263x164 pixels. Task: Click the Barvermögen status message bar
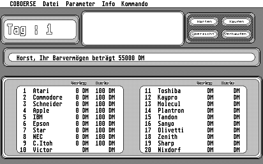click(x=131, y=58)
